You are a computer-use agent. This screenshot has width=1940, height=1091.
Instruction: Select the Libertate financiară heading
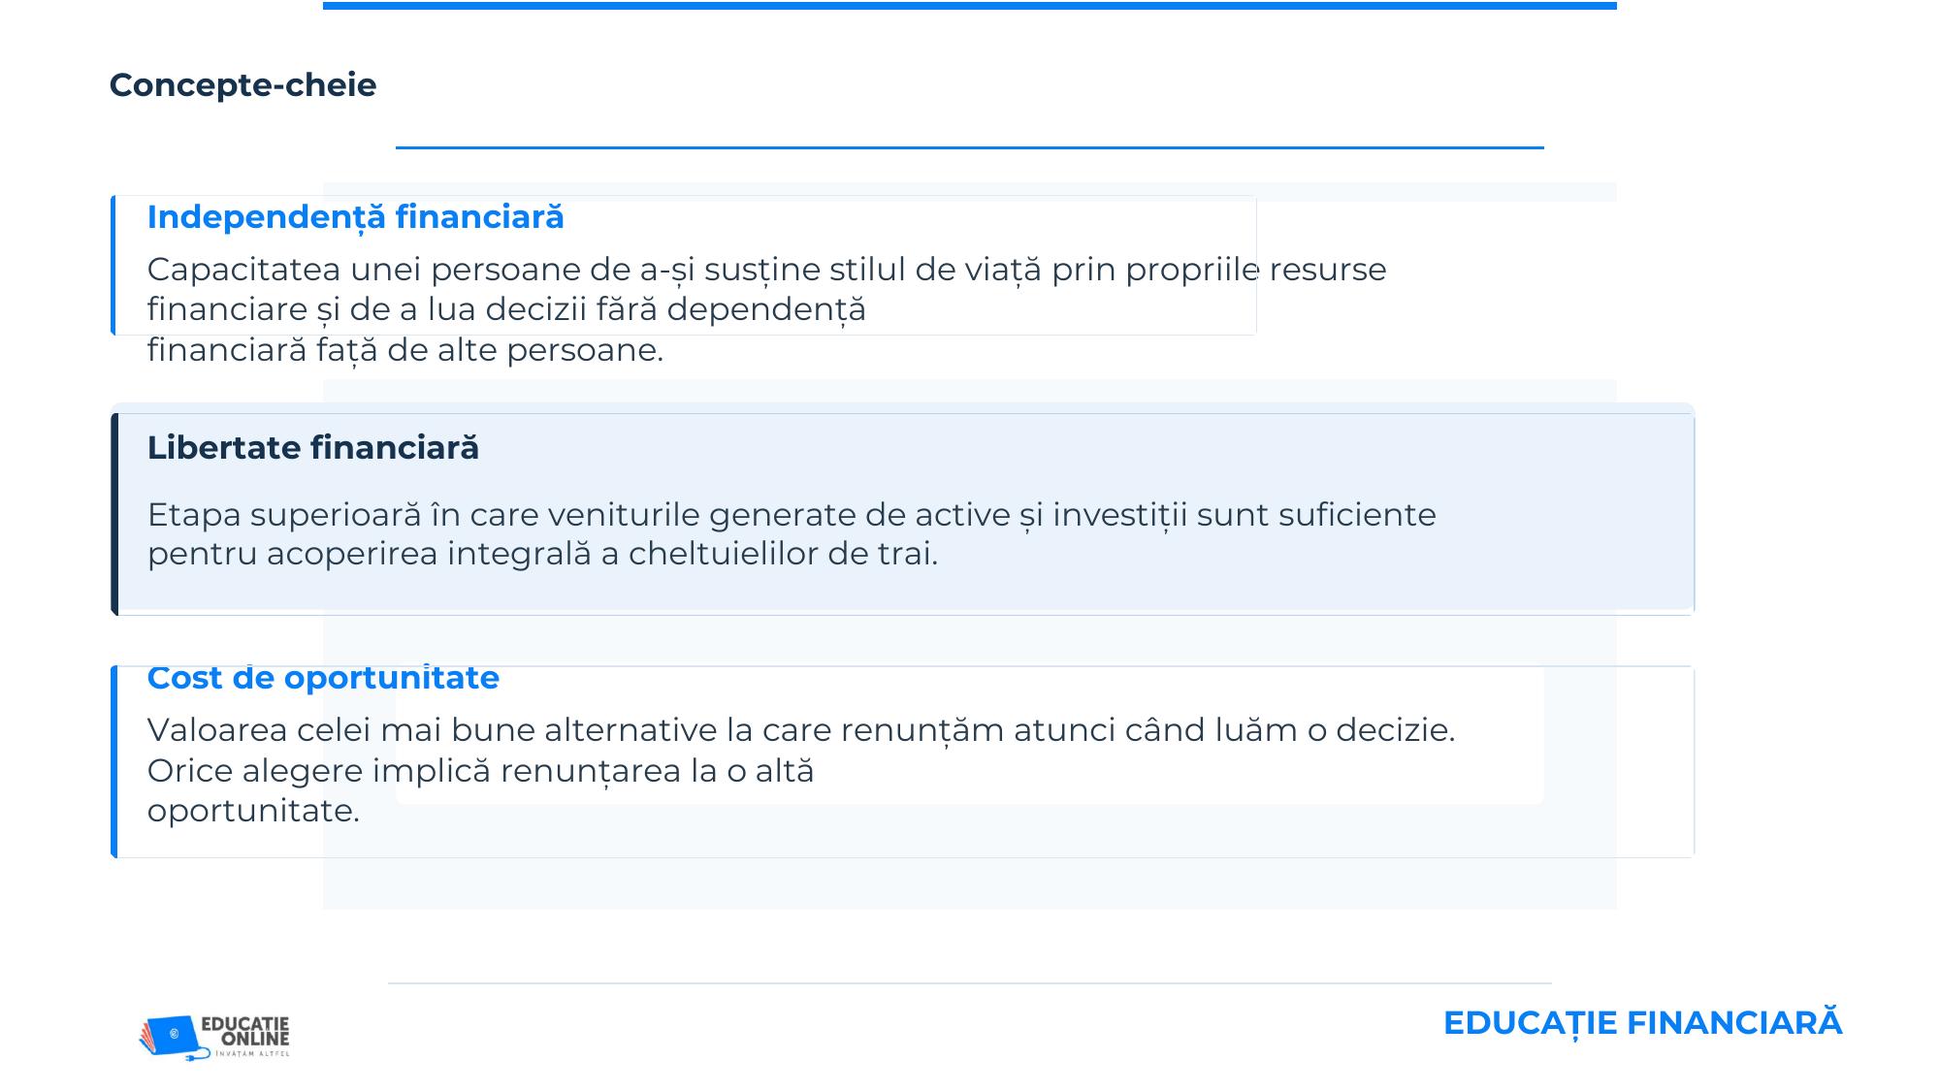coord(312,448)
